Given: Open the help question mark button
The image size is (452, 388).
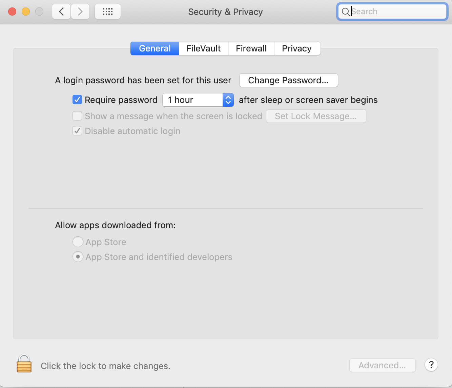Looking at the screenshot, I should [431, 365].
